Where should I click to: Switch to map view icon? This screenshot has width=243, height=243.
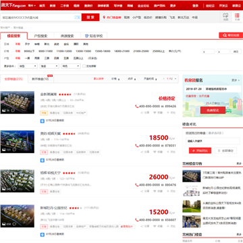(225, 17)
